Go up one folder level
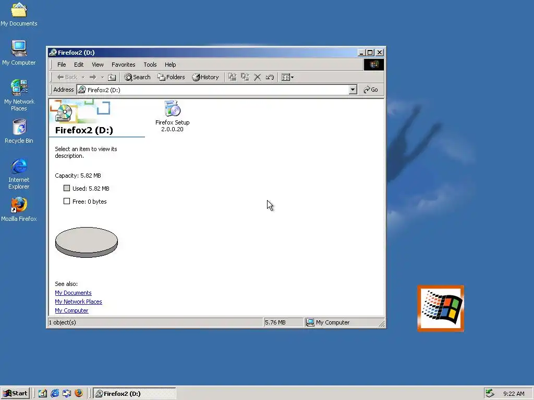The width and height of the screenshot is (534, 400). [112, 77]
